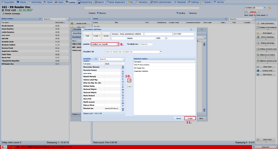Open Catalog detail globe button
The width and height of the screenshot is (278, 149).
pyautogui.click(x=266, y=71)
